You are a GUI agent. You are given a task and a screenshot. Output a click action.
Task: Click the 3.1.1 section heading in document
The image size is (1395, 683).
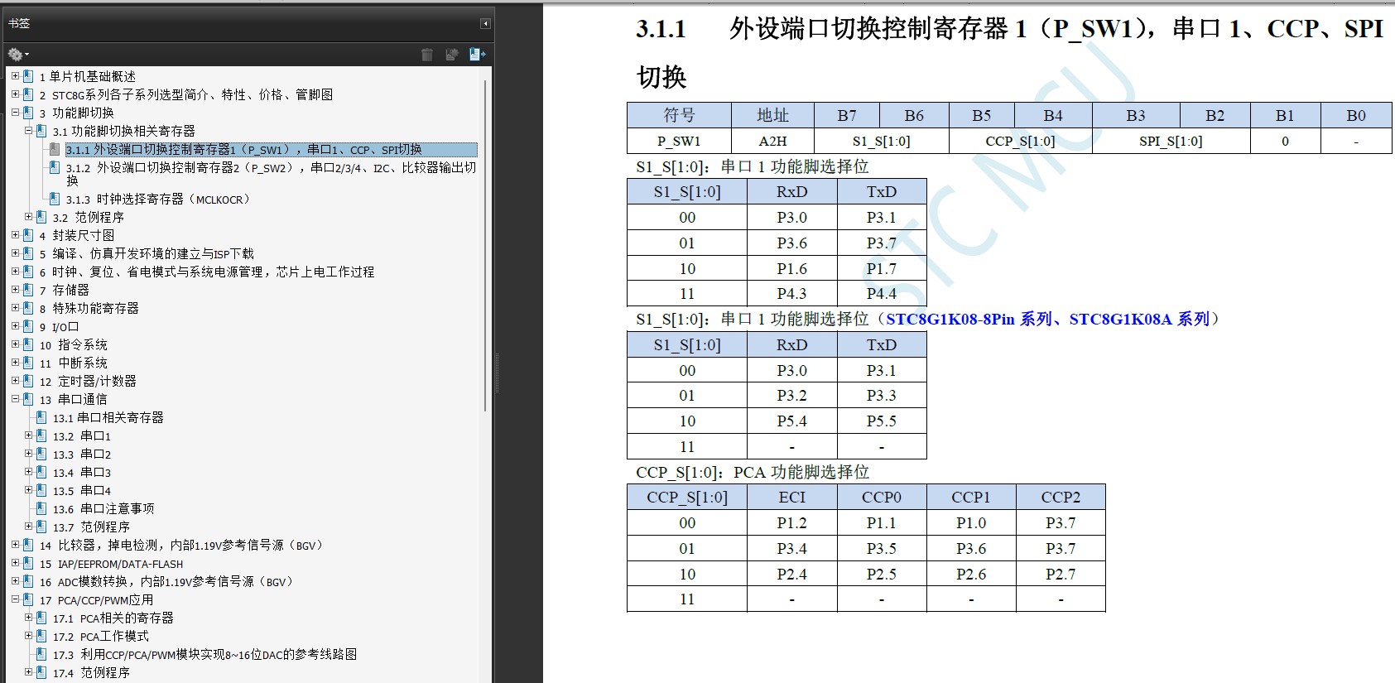(x=1009, y=52)
